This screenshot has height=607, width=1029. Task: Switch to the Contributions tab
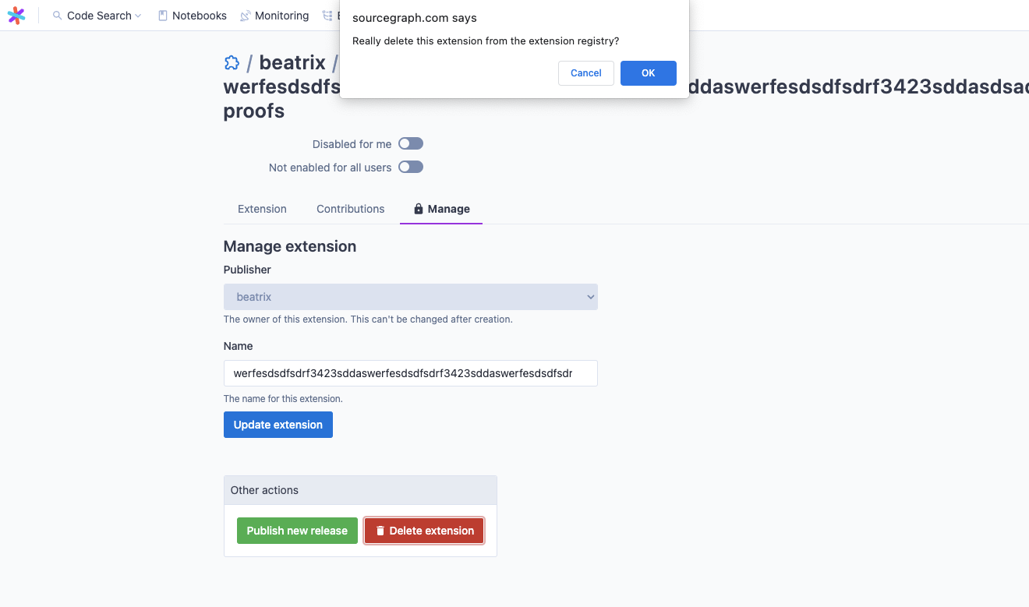[x=350, y=209]
